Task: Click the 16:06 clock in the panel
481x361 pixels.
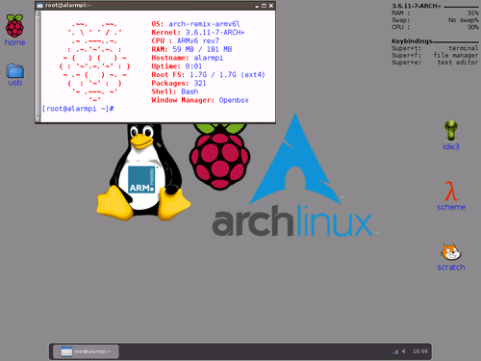Action: [420, 351]
